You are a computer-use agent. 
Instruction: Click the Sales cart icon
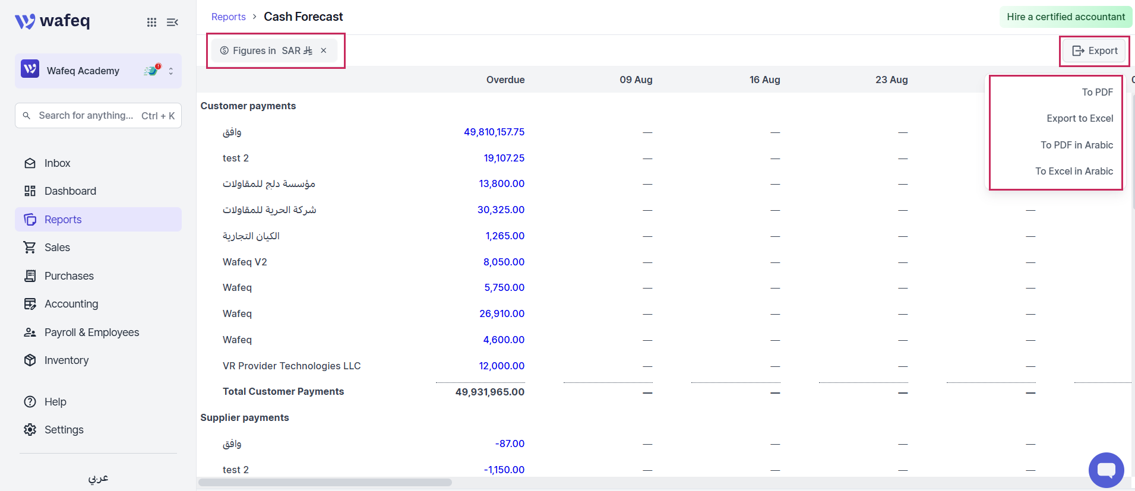(30, 248)
